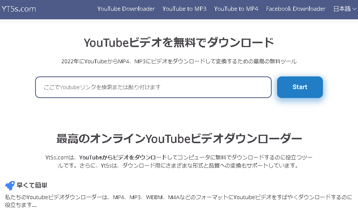This screenshot has width=358, height=220.
Task: Go to YouTube to MP4 page
Action: click(236, 9)
